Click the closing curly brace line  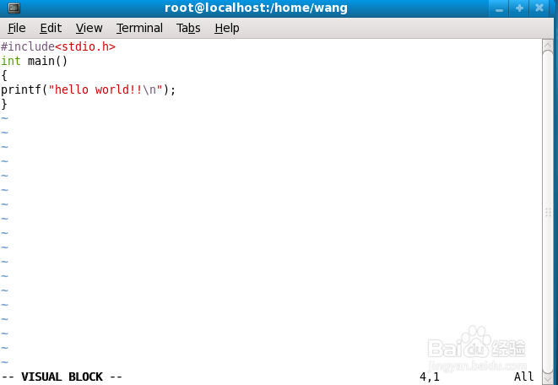(x=4, y=104)
